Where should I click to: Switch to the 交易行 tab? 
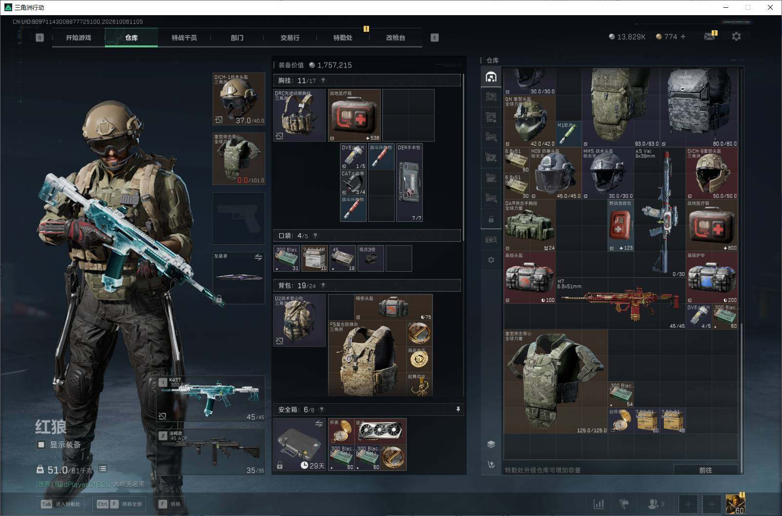(x=289, y=38)
